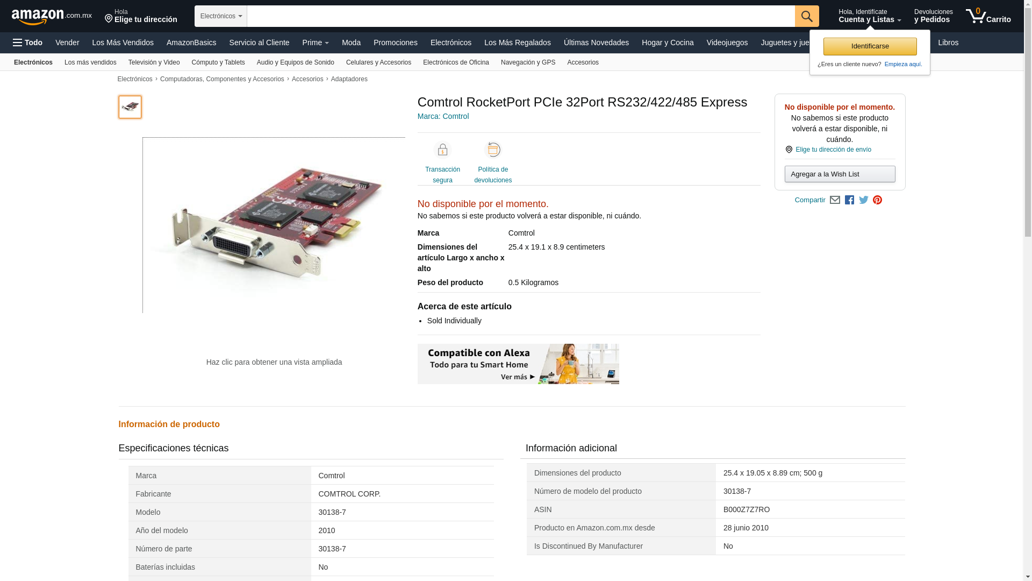The height and width of the screenshot is (581, 1032).
Task: Add the product to Wish List
Action: tap(840, 174)
